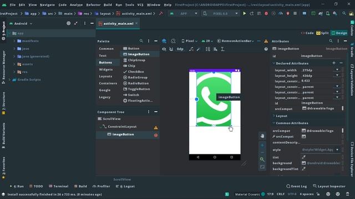Click the help question mark icon
This screenshot has width=355, height=199.
tap(266, 49)
